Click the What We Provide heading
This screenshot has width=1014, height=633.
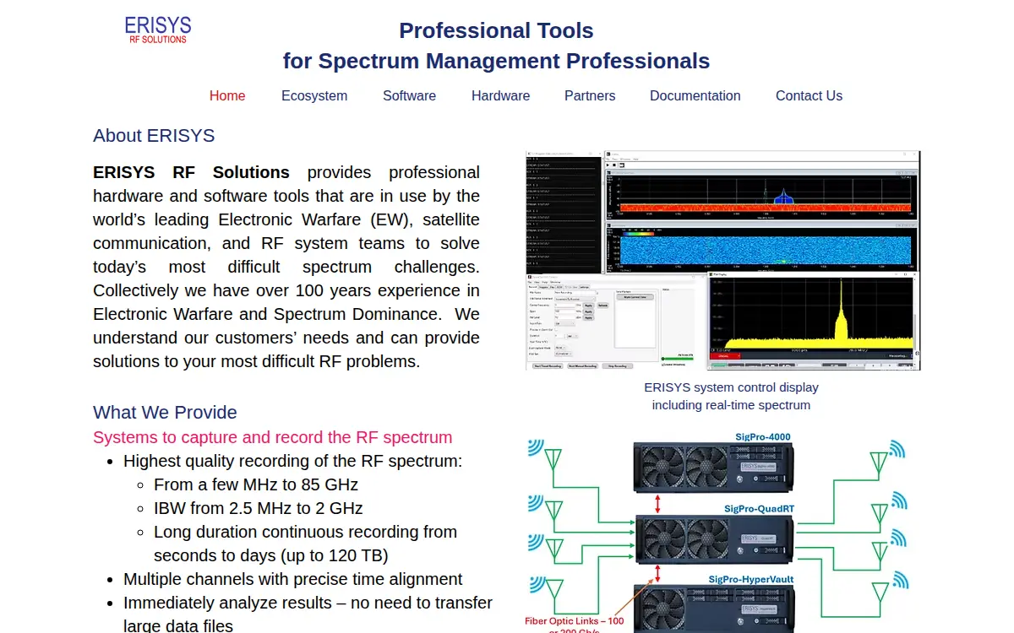click(x=165, y=413)
